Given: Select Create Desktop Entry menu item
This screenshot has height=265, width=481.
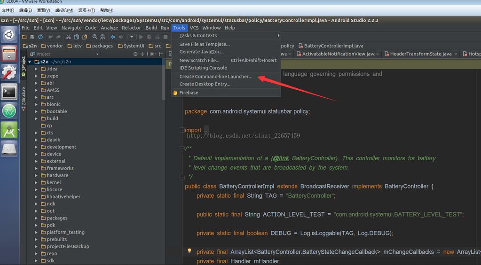Looking at the screenshot, I should [x=226, y=84].
